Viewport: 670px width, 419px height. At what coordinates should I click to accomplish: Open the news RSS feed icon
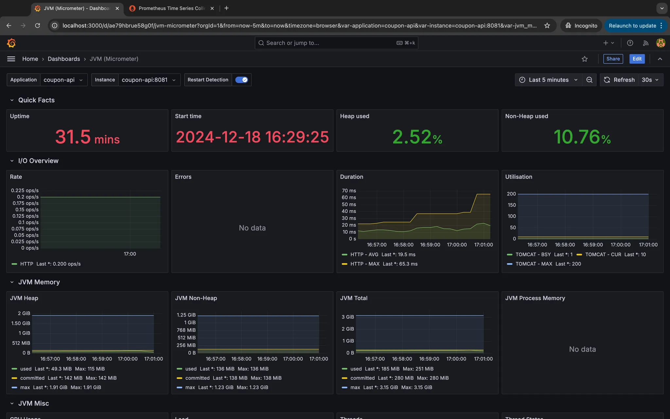point(645,43)
